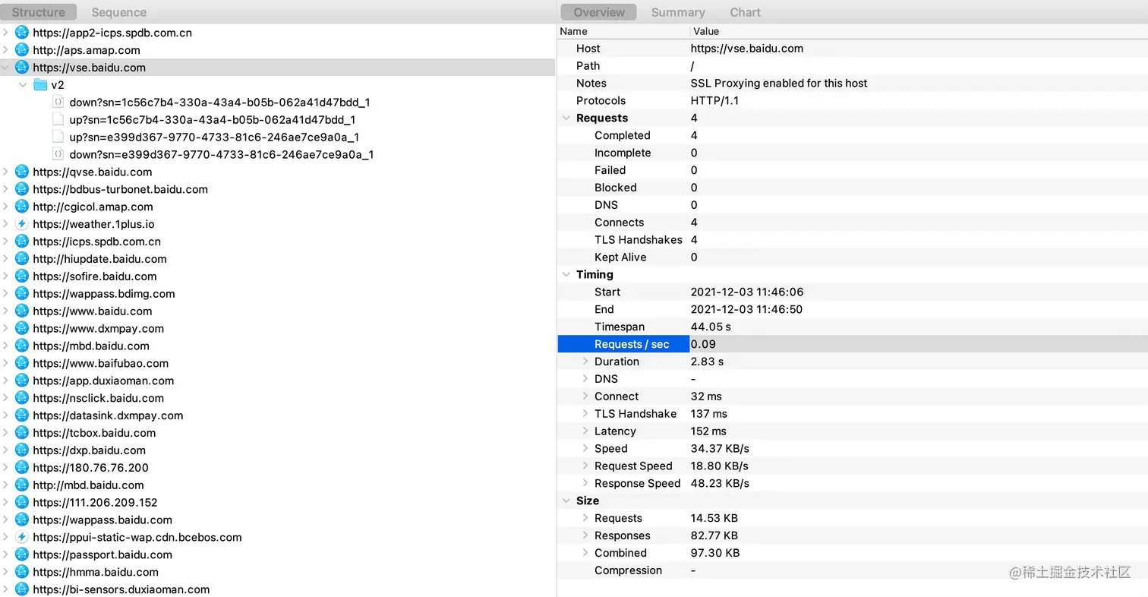The height and width of the screenshot is (597, 1148).
Task: Collapse the https://vse.baidu.com host node
Action: pyautogui.click(x=6, y=68)
